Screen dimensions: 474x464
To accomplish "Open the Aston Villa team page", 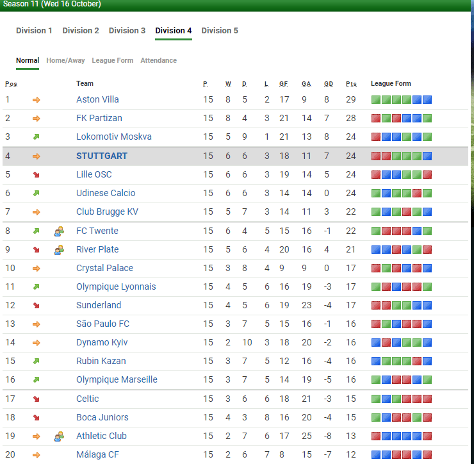I will [x=97, y=99].
